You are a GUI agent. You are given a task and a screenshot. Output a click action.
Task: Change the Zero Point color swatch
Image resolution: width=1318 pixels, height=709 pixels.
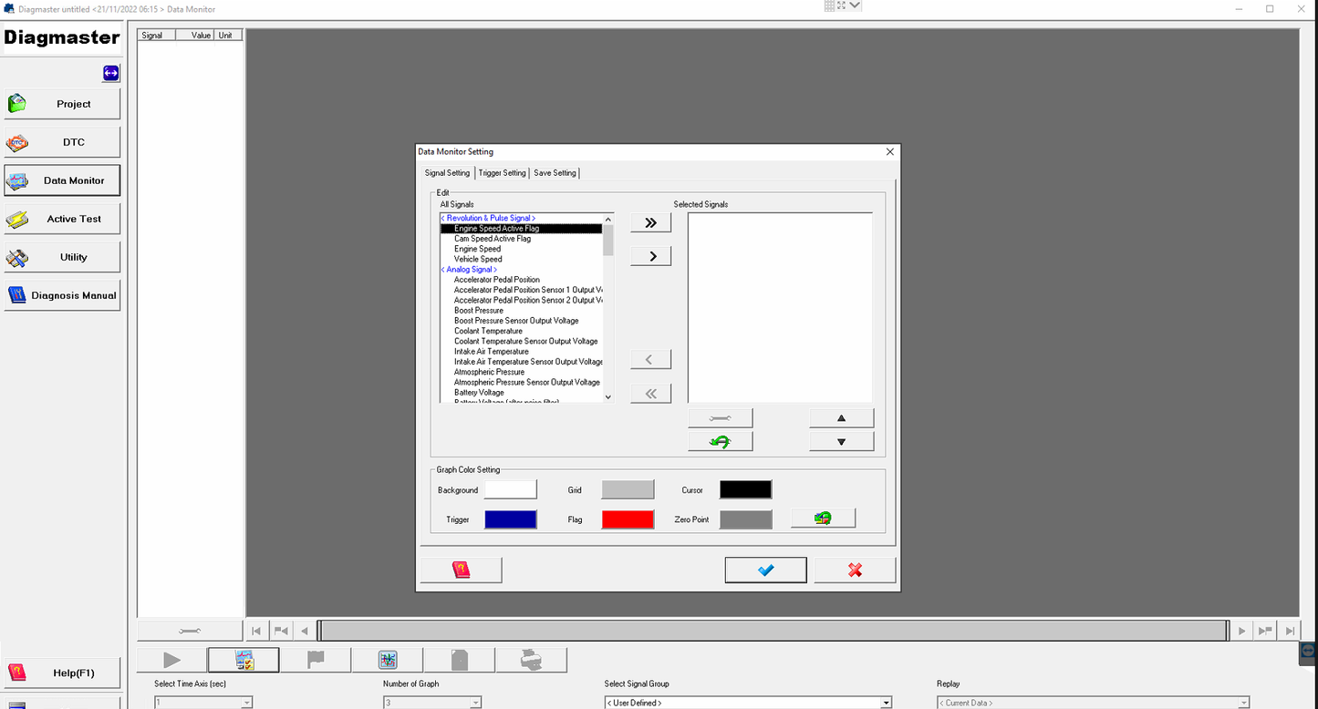click(746, 519)
